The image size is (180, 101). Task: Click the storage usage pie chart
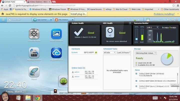click(x=167, y=59)
